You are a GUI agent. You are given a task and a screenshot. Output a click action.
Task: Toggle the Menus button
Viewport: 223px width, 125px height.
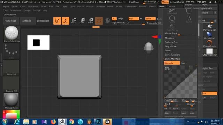click(165, 2)
